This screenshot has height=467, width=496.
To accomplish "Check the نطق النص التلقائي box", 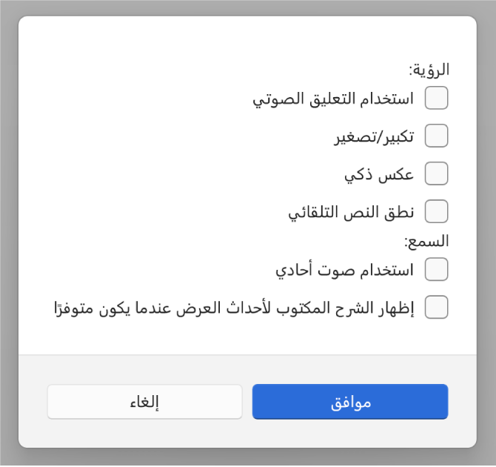I will [x=436, y=211].
